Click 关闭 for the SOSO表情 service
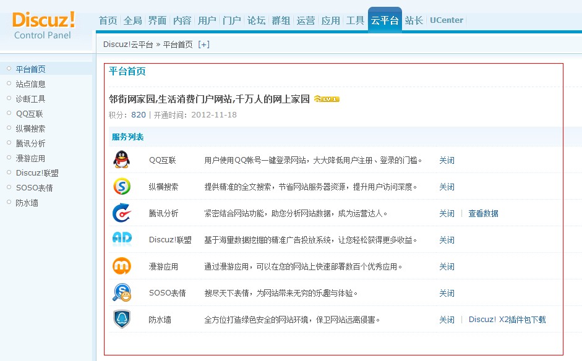Screen dimensions: 582x361 pyautogui.click(x=447, y=293)
